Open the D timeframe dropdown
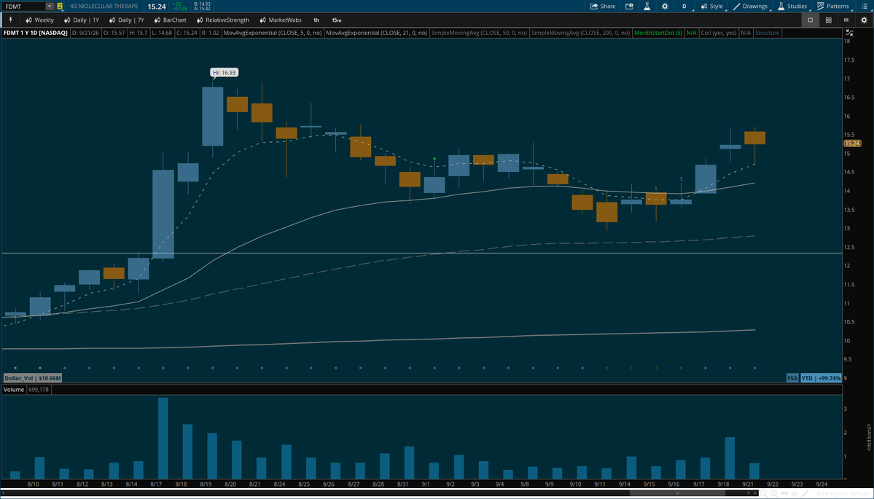The image size is (874, 499). pos(684,6)
